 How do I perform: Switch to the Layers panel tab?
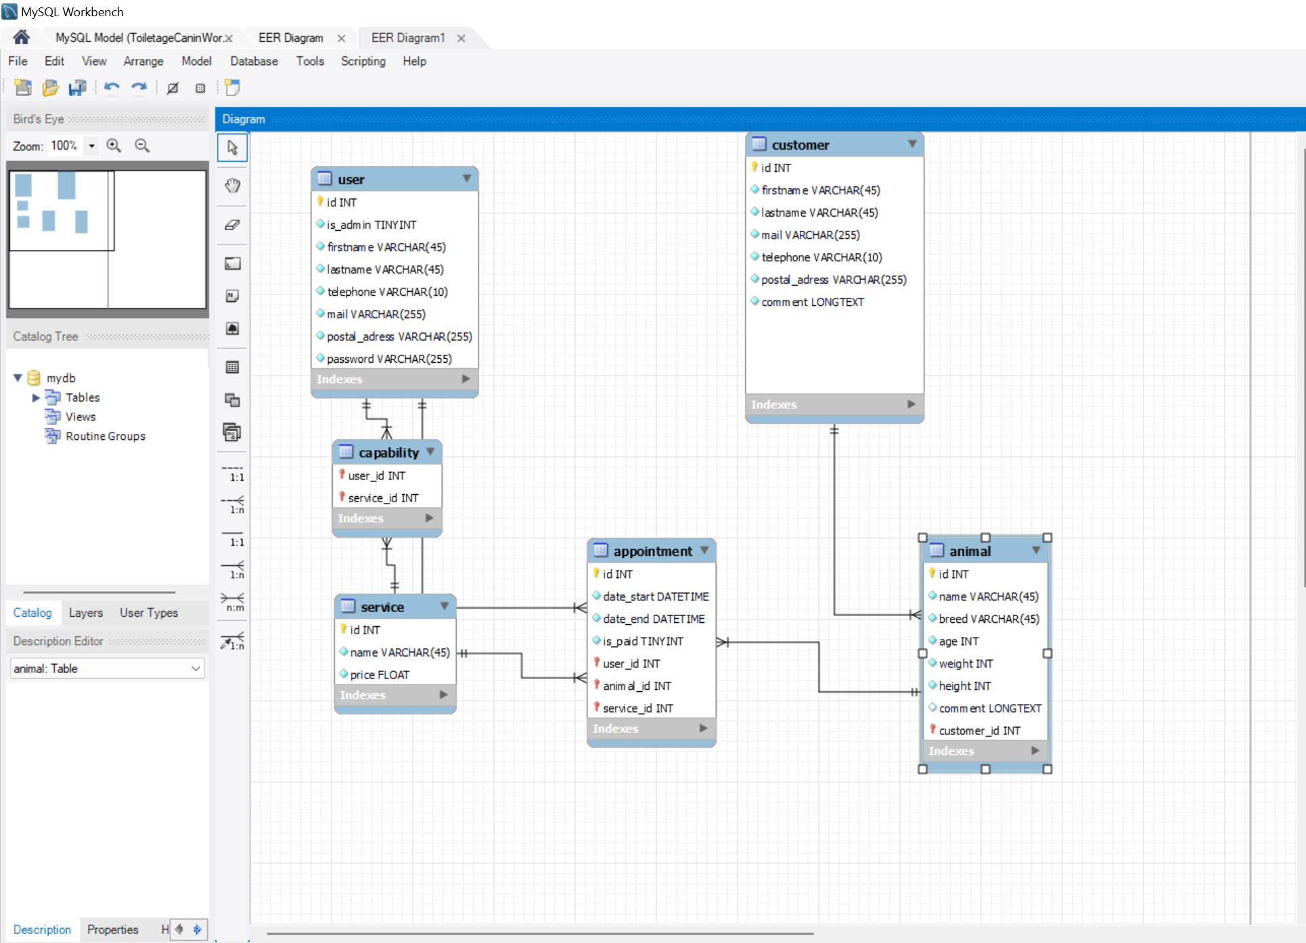click(x=85, y=613)
